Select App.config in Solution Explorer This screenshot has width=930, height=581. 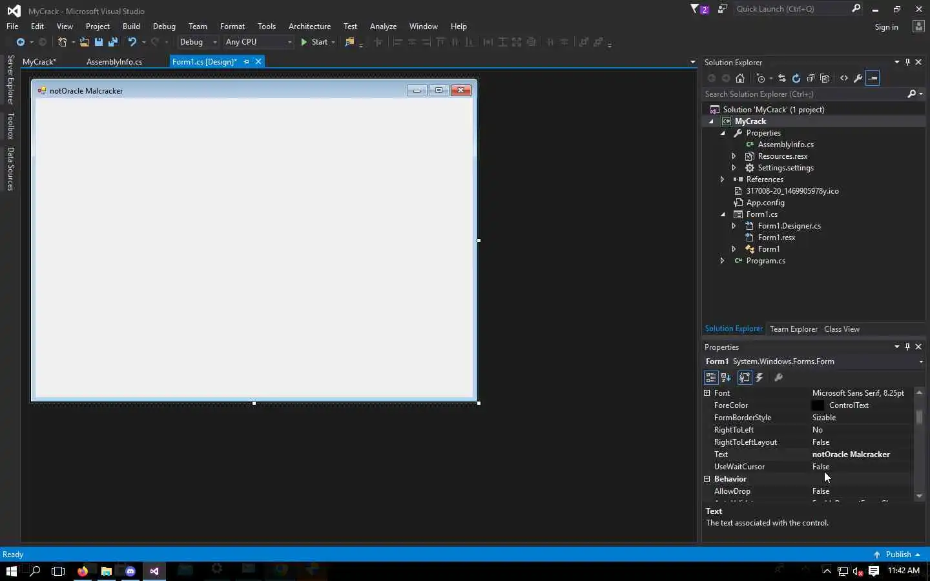click(x=765, y=203)
